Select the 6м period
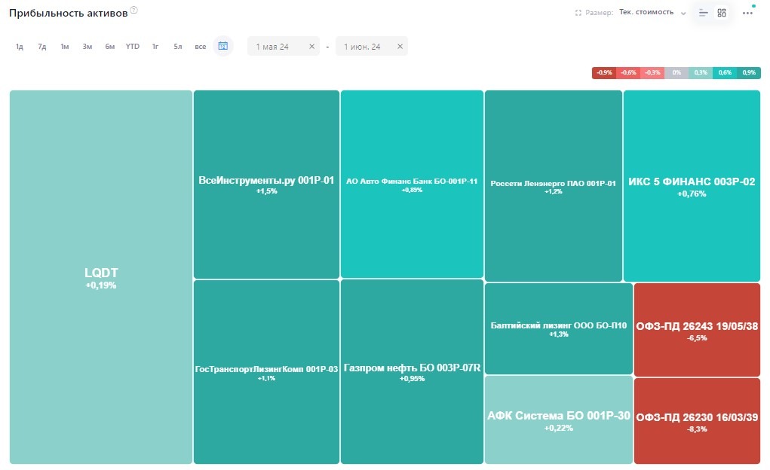770x470 pixels. click(x=110, y=47)
